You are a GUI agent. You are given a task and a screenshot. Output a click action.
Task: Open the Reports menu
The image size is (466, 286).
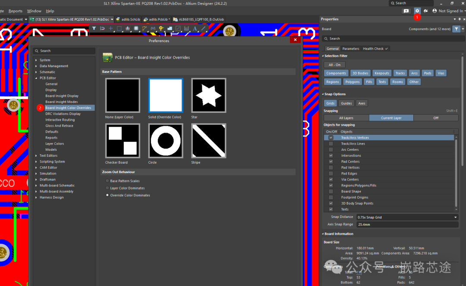(x=16, y=11)
